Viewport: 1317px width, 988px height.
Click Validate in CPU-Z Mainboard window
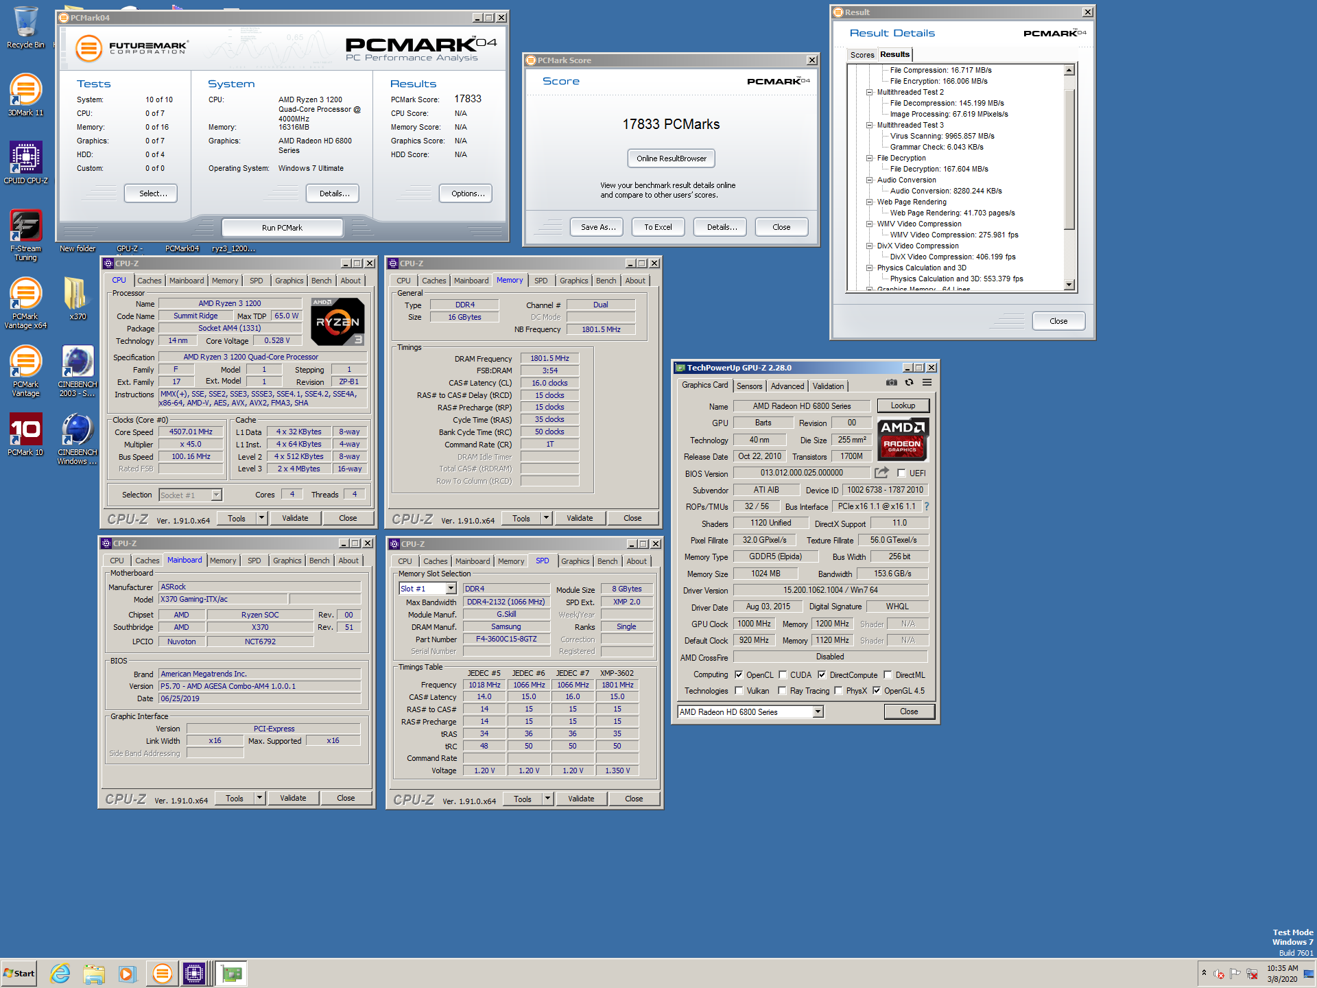pyautogui.click(x=293, y=798)
